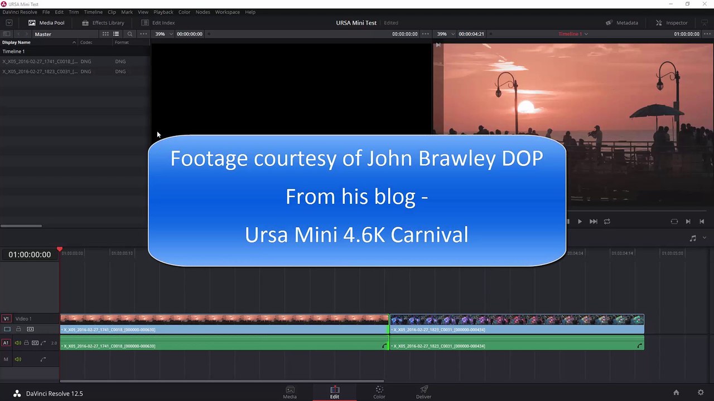Open media pool search

click(x=130, y=34)
